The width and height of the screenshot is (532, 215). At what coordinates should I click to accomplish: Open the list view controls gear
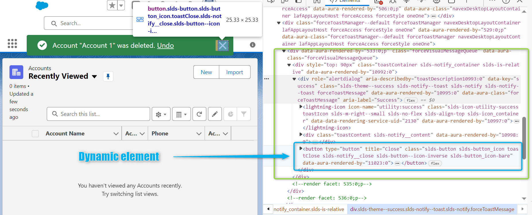pos(161,114)
